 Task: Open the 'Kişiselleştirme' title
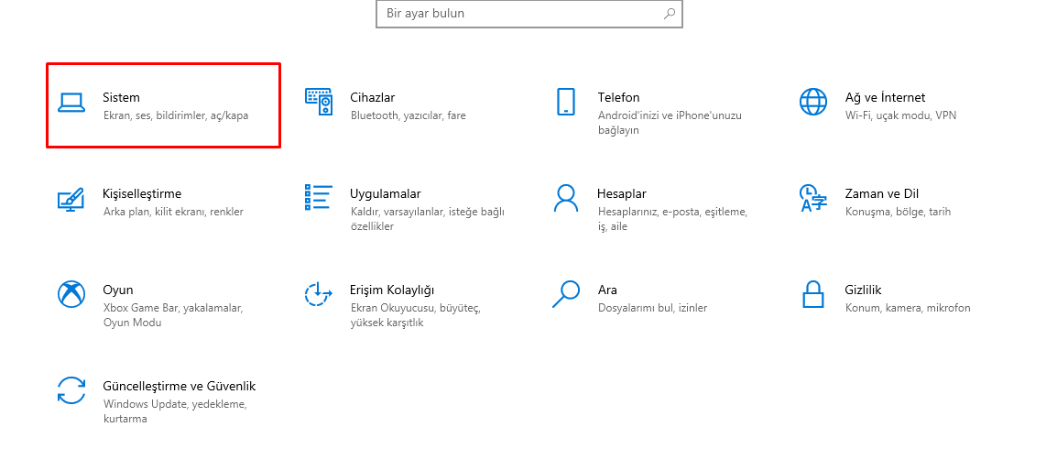[x=142, y=194]
